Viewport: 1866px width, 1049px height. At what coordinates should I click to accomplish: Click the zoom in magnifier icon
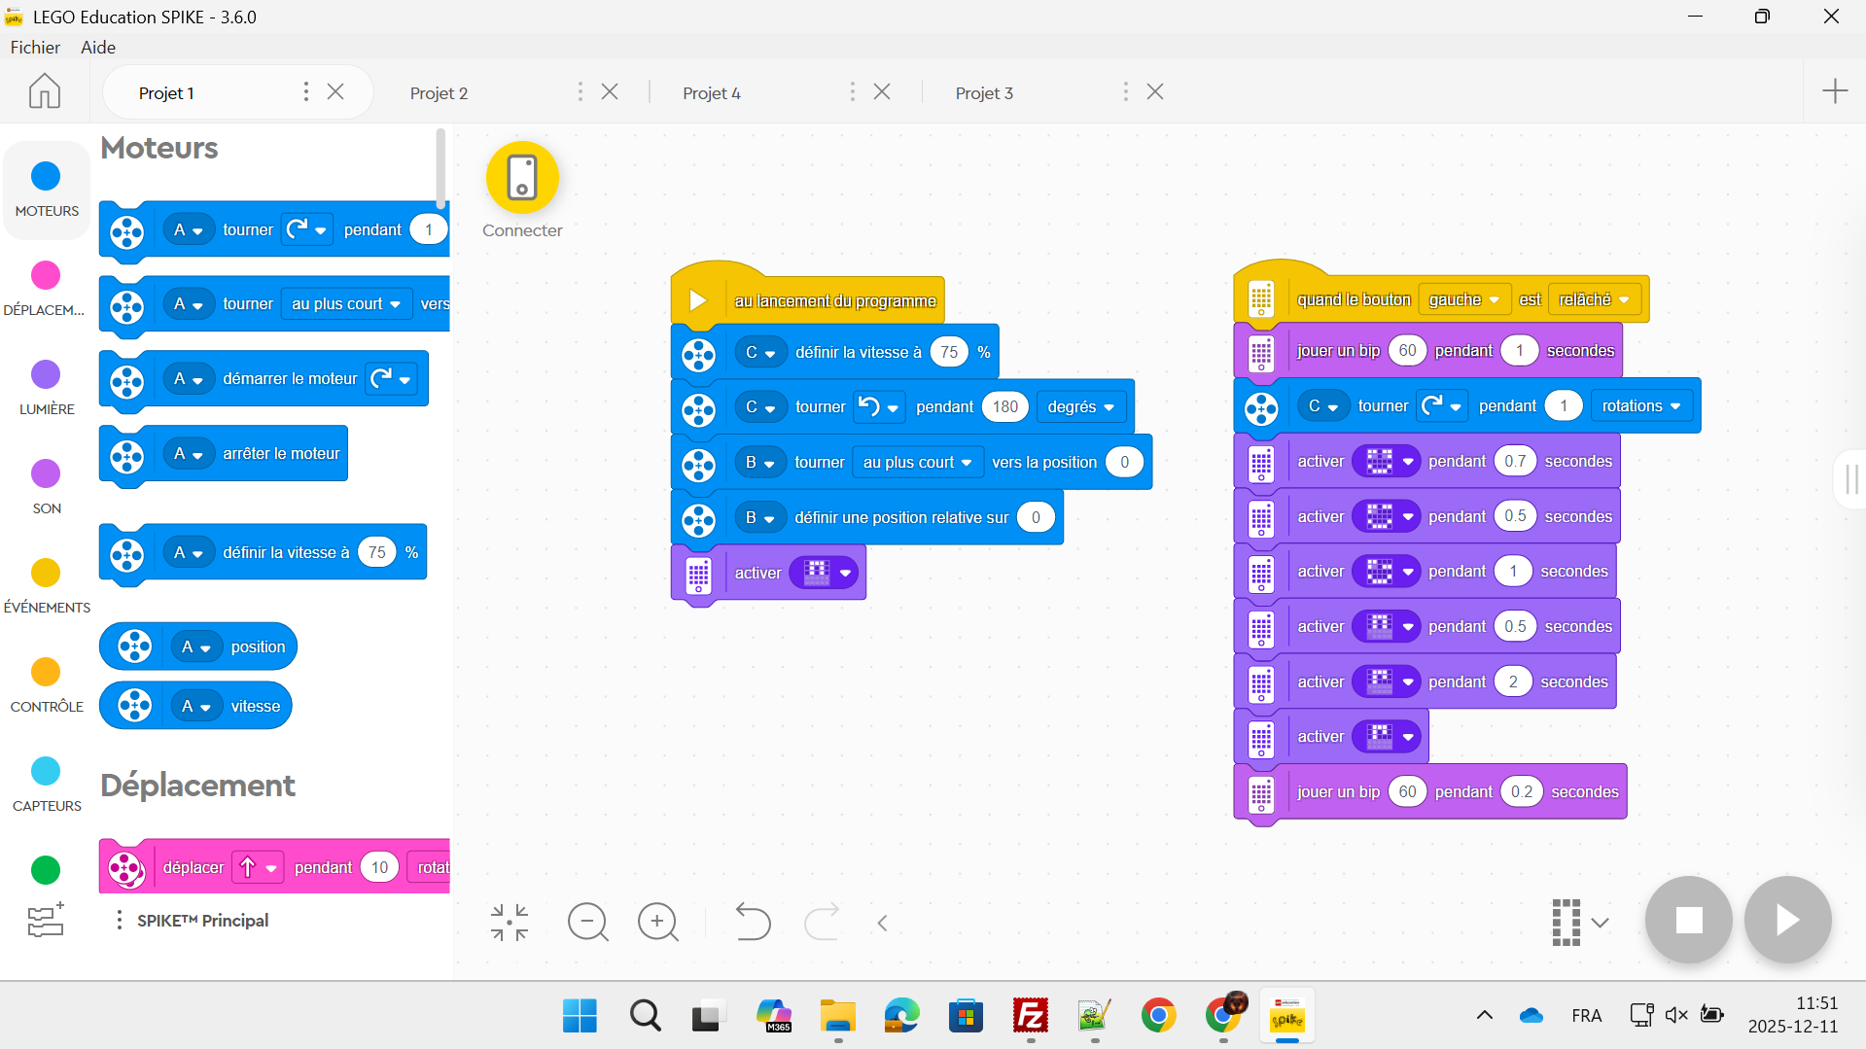[658, 922]
